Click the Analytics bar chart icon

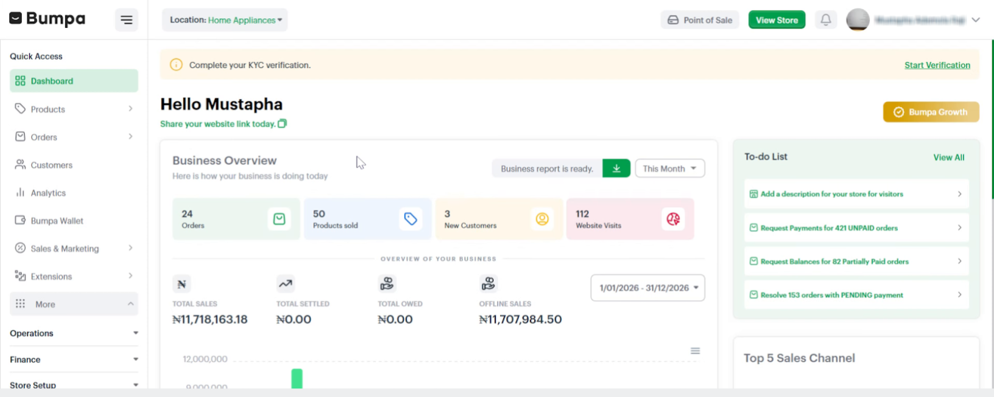click(20, 193)
